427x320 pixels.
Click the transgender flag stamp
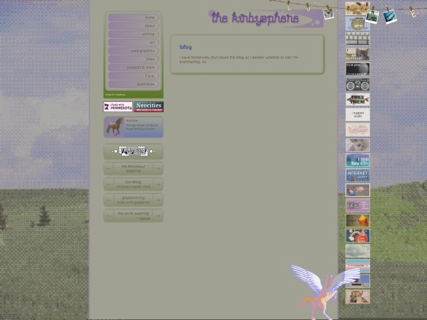pos(357,265)
